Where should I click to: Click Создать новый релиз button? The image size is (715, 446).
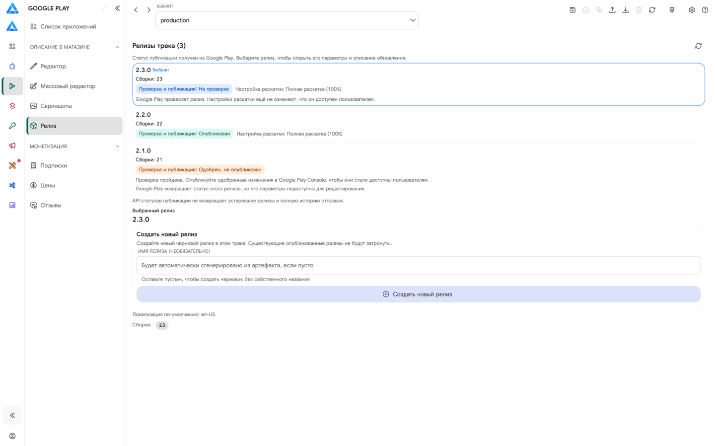pyautogui.click(x=419, y=294)
